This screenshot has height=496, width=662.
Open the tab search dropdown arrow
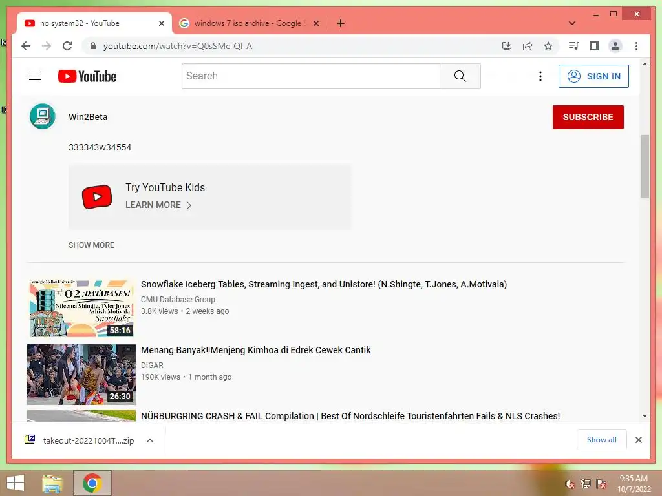click(572, 23)
